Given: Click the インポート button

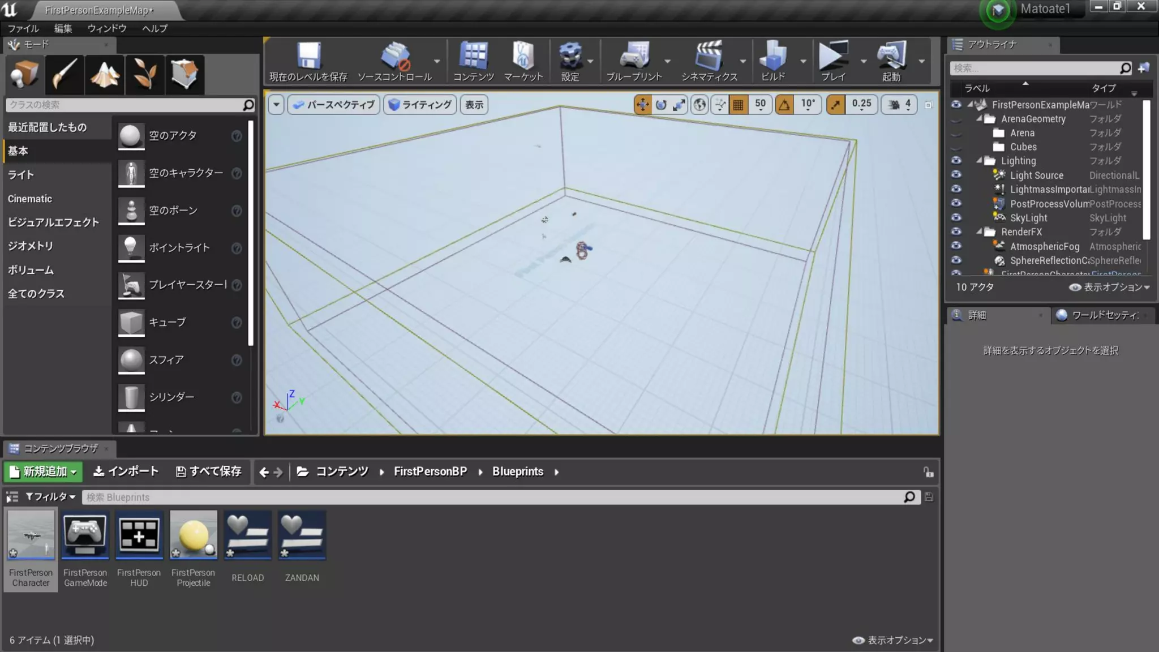Looking at the screenshot, I should click(x=126, y=471).
